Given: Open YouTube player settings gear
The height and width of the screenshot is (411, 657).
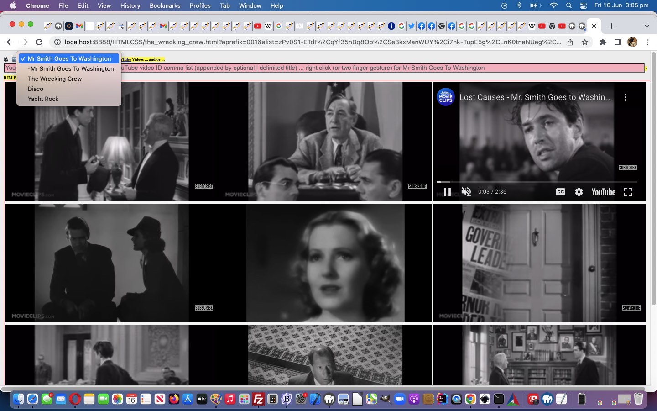Looking at the screenshot, I should point(579,192).
